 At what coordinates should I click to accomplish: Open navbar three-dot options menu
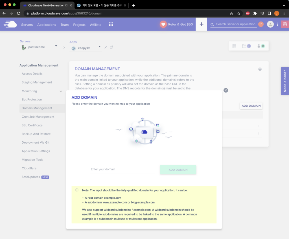pyautogui.click(x=278, y=24)
